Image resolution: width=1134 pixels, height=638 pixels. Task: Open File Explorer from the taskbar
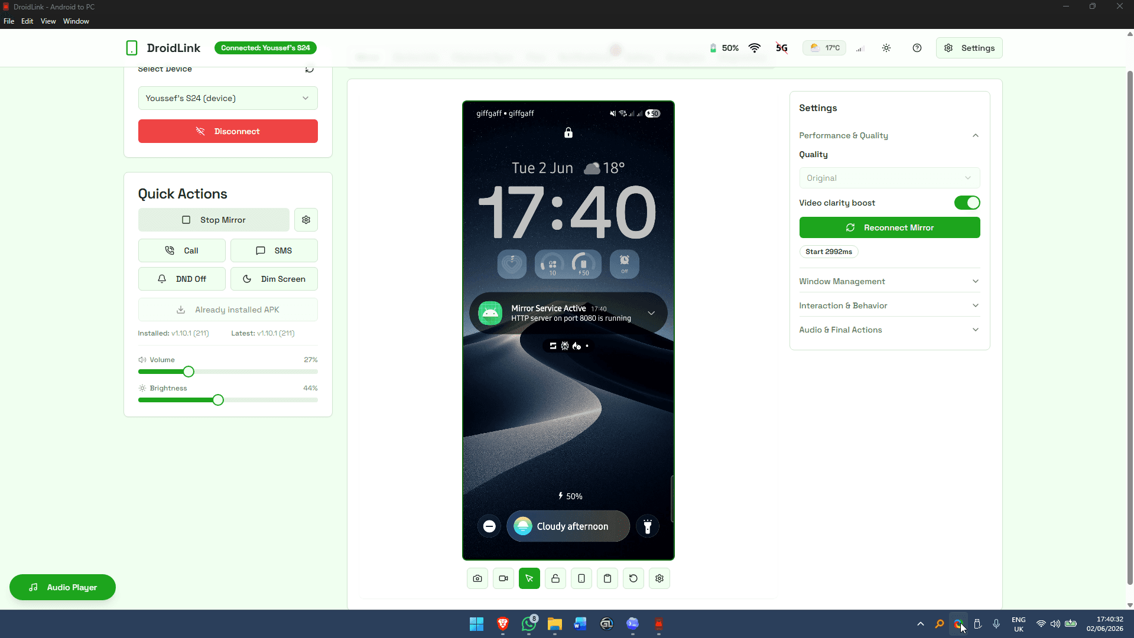554,624
